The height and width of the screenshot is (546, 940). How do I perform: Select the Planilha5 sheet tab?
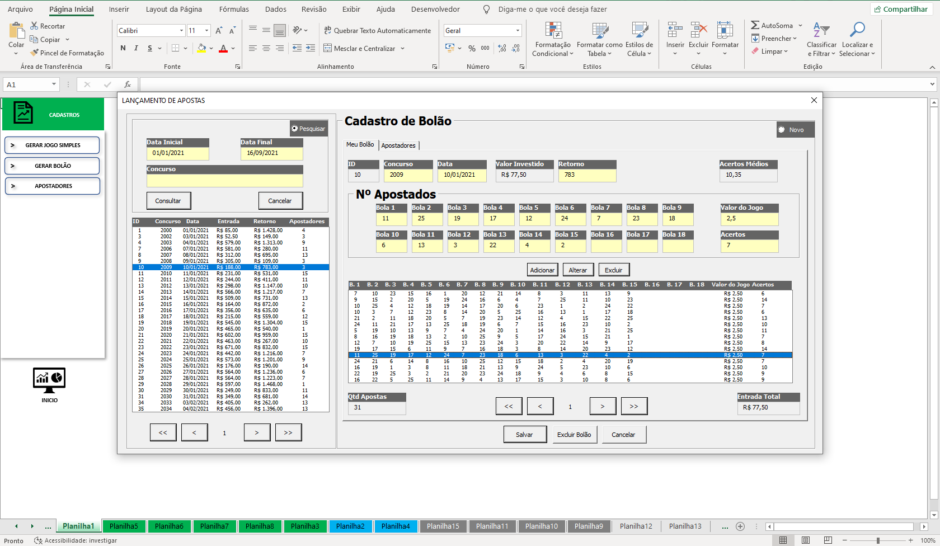(124, 526)
